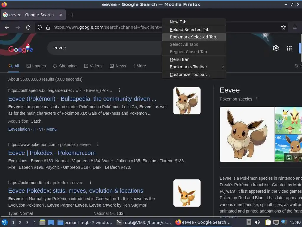This screenshot has height=227, width=302.
Task: Open the Firefox hamburger menu
Action: coord(295,27)
